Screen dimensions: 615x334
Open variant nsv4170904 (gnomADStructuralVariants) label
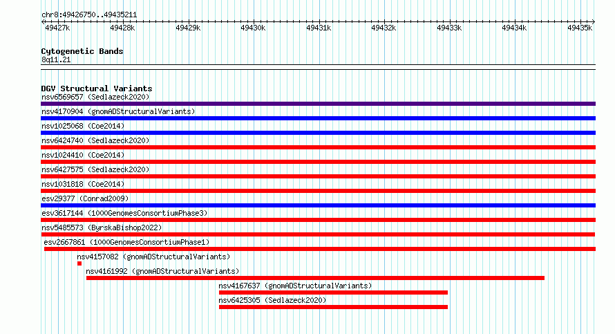[x=118, y=111]
